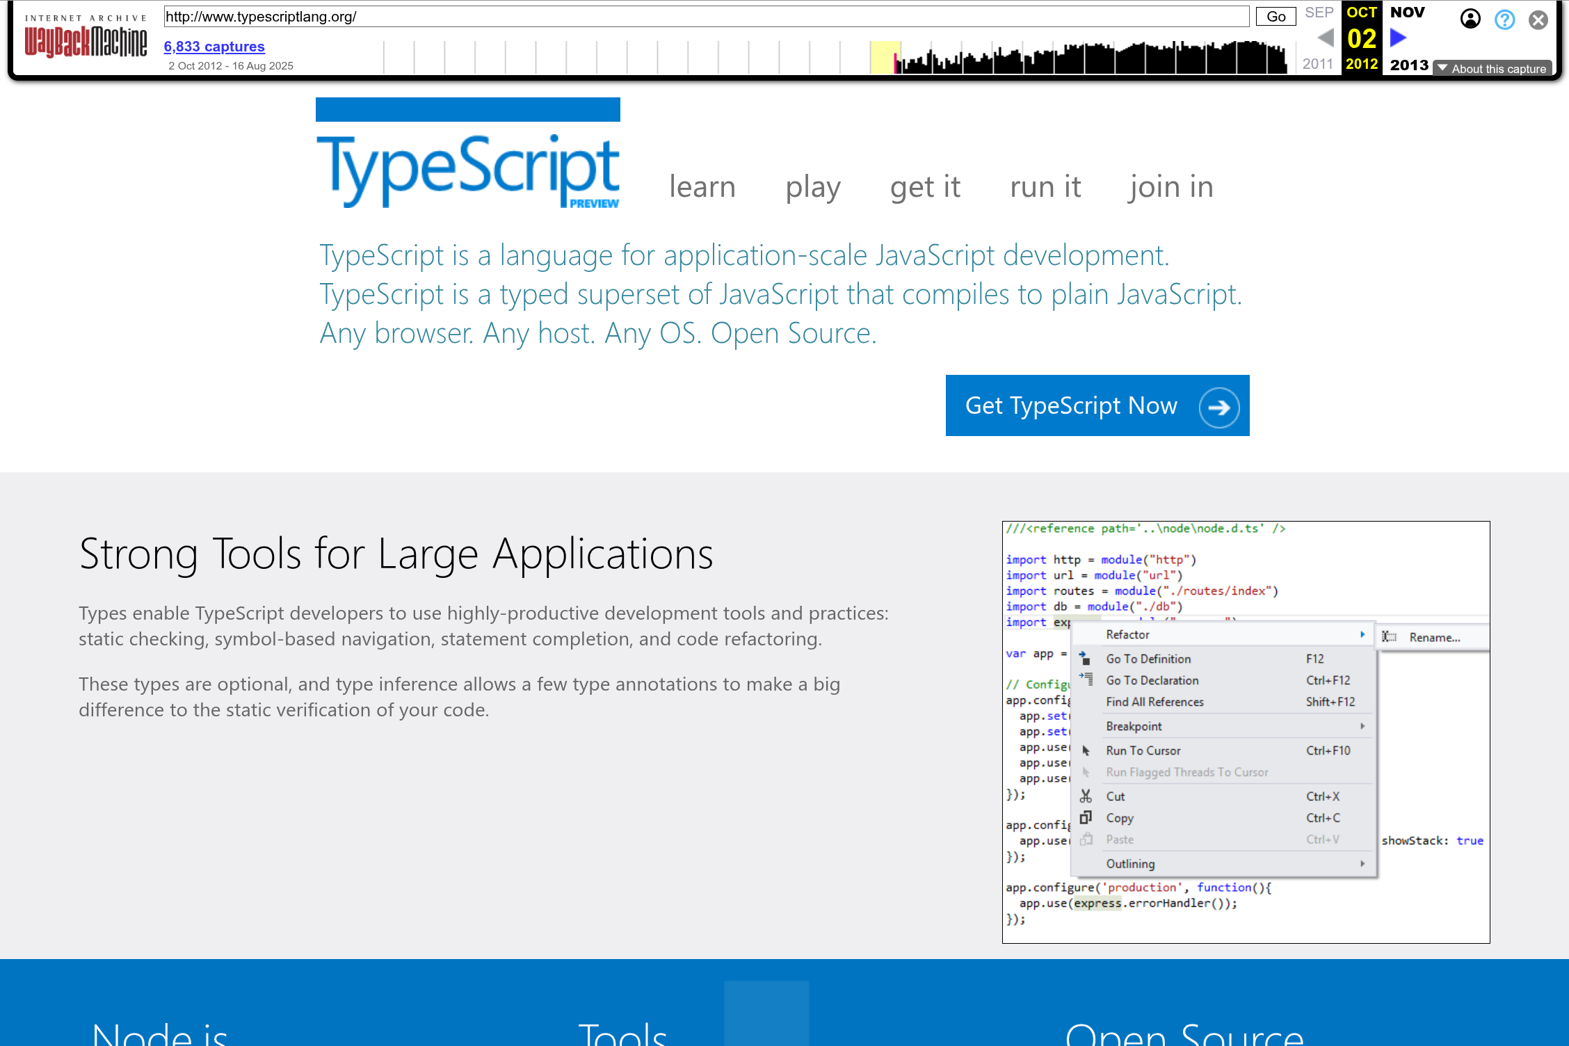
Task: Click the TypeScript Preview logo
Action: click(467, 154)
